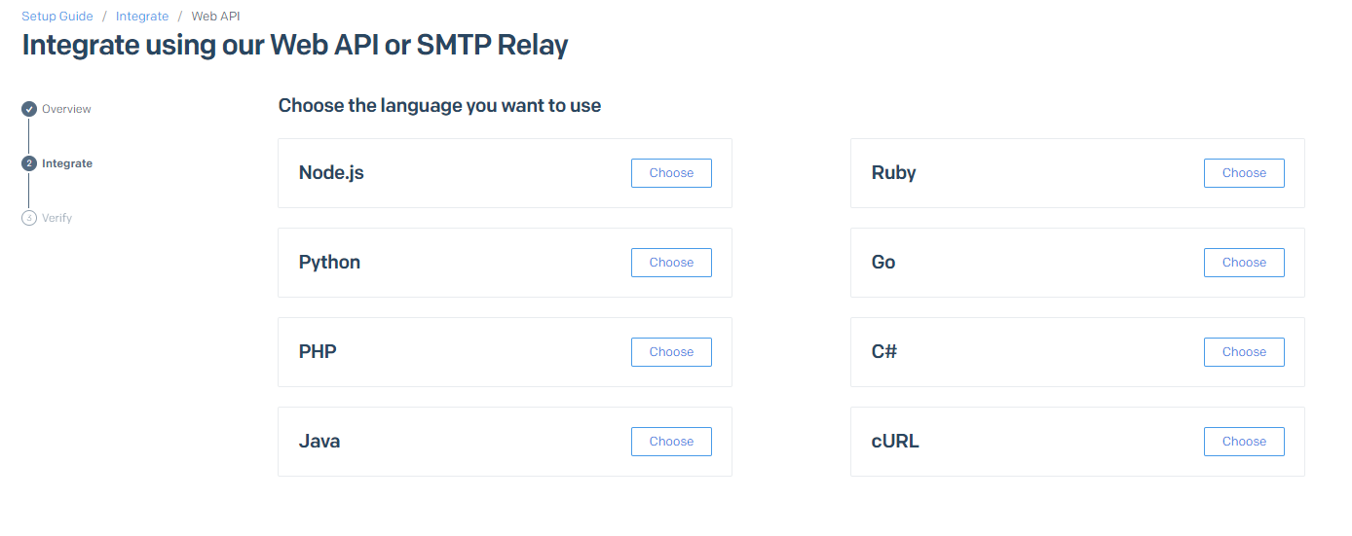The height and width of the screenshot is (536, 1352).
Task: Open the Setup Guide breadcrumb link
Action: (57, 17)
